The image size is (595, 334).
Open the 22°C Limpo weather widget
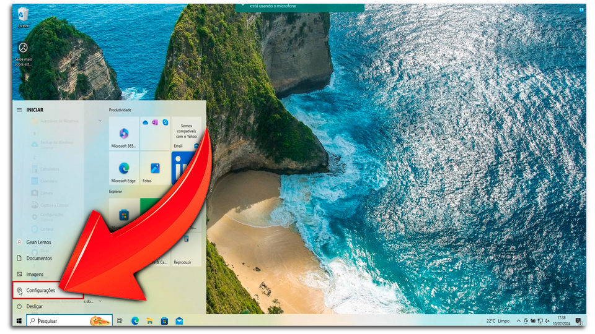(x=498, y=321)
